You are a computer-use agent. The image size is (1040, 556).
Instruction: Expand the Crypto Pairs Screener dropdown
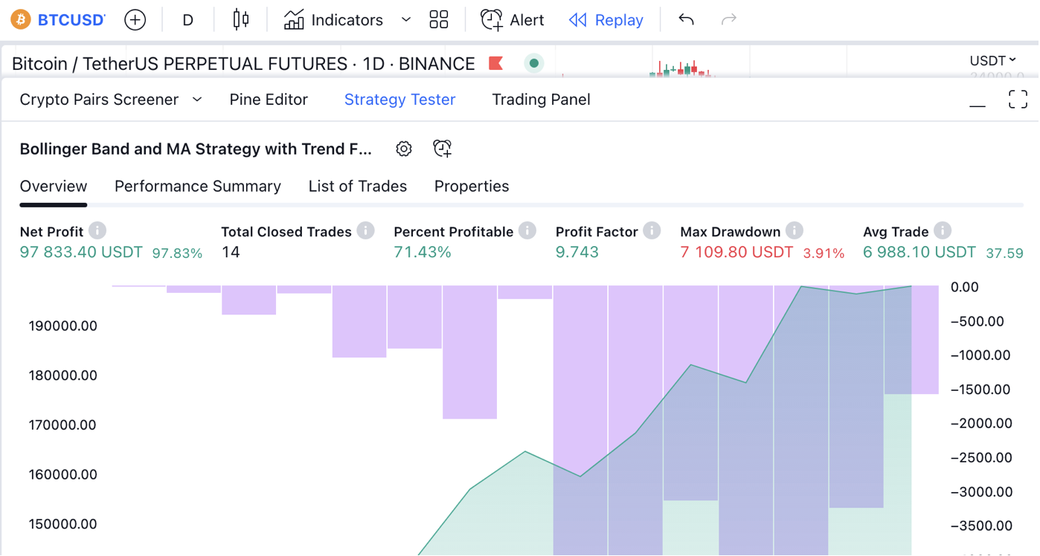coord(197,100)
